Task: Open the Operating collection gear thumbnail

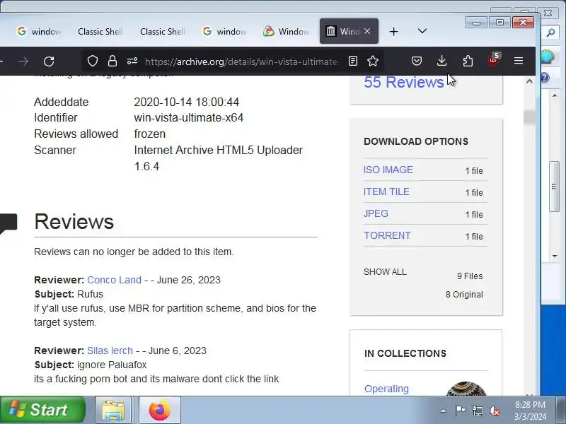Action: (466, 389)
